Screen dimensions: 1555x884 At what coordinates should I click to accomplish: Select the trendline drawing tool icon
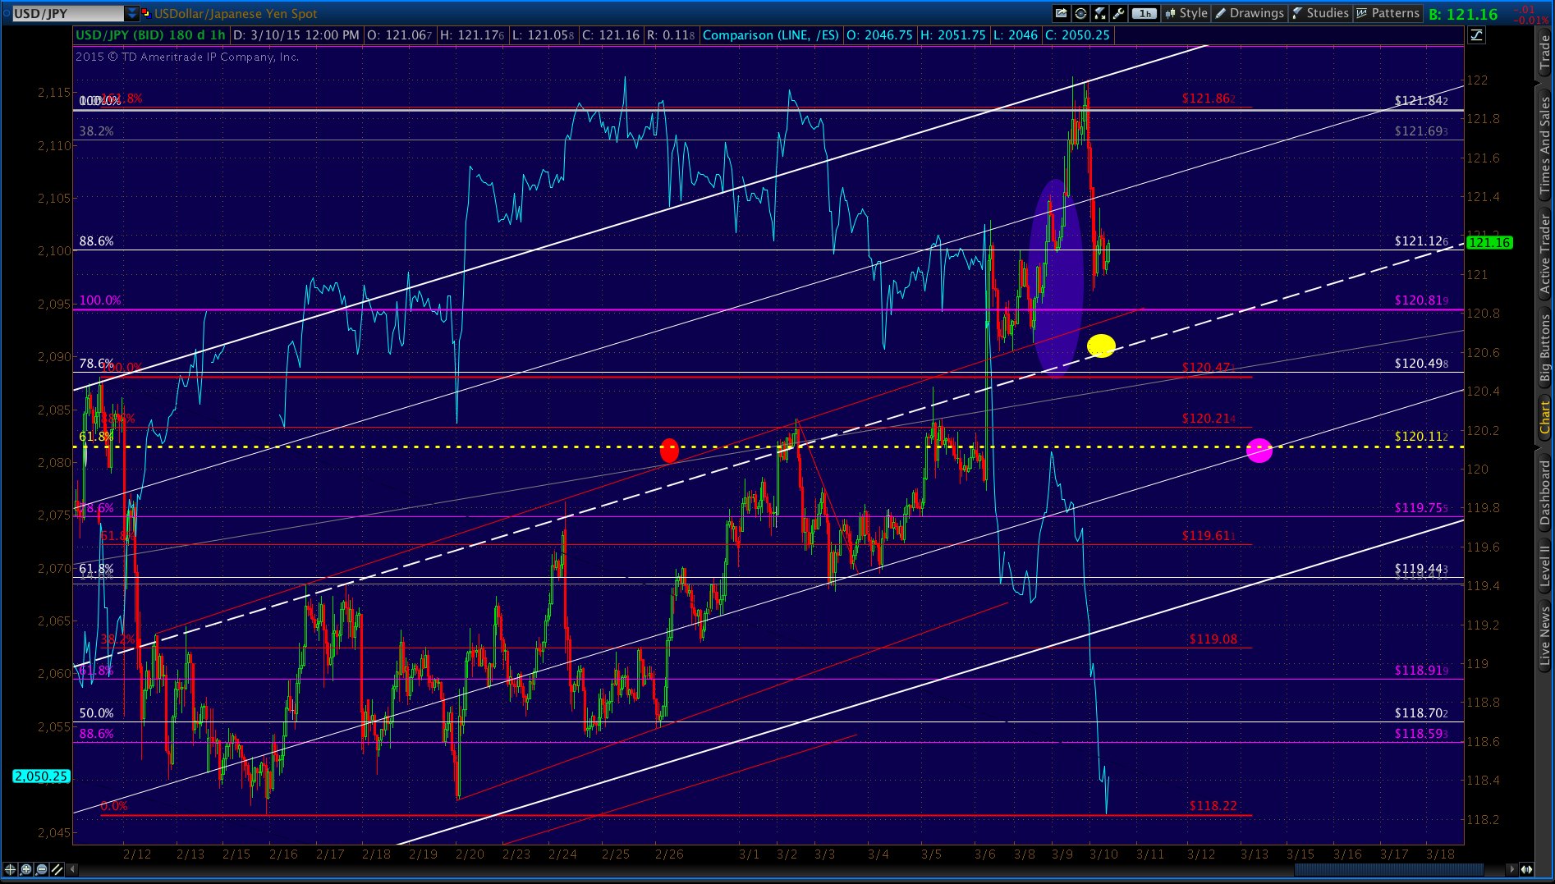point(57,869)
